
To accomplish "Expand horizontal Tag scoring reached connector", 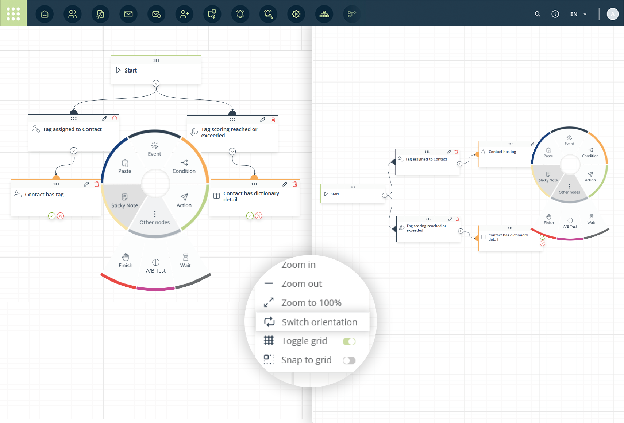I will pos(461,231).
